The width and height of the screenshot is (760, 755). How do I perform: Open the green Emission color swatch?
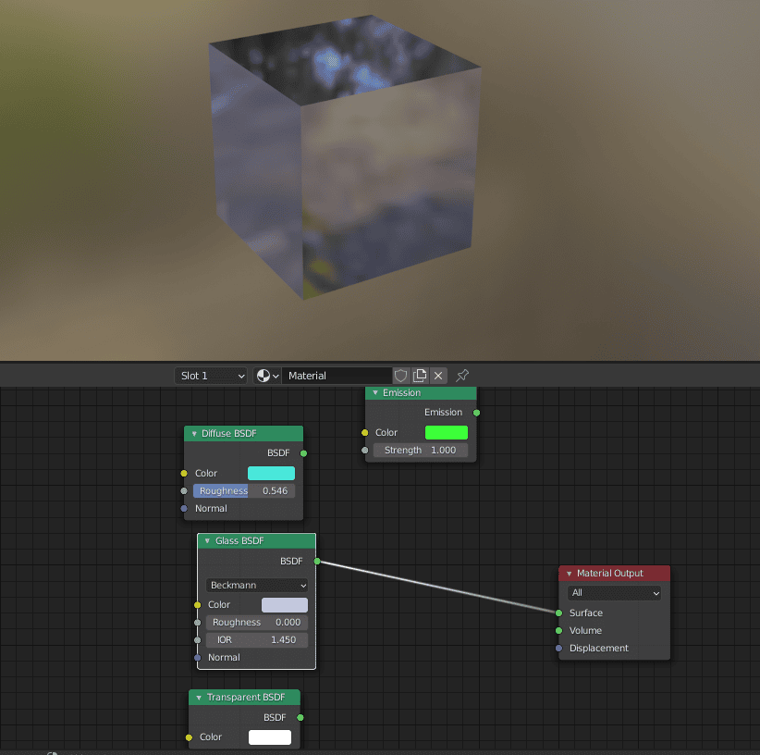click(447, 432)
